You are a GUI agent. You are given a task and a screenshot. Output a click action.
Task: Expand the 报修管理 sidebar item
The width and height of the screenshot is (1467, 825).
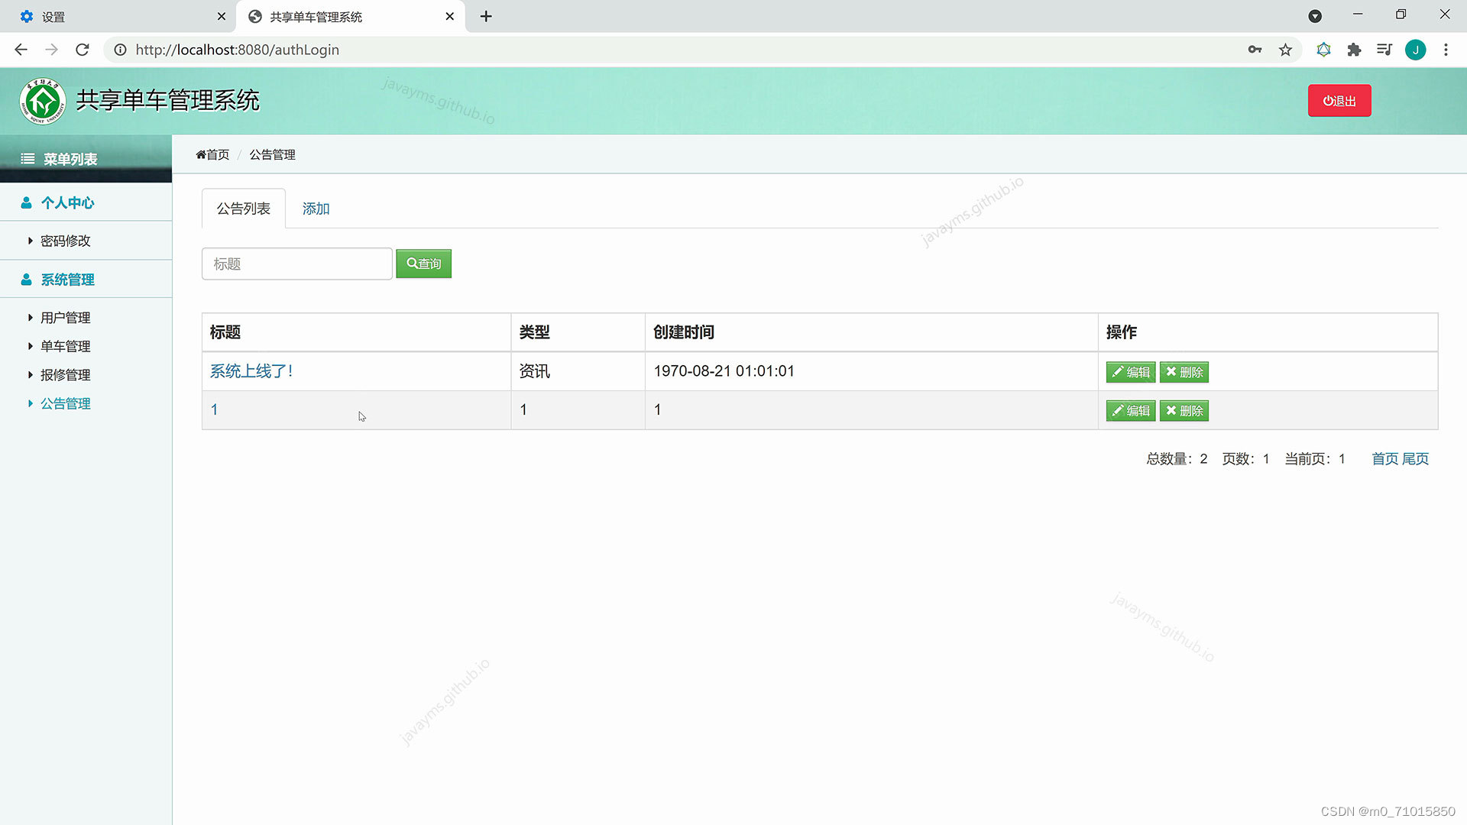click(65, 375)
